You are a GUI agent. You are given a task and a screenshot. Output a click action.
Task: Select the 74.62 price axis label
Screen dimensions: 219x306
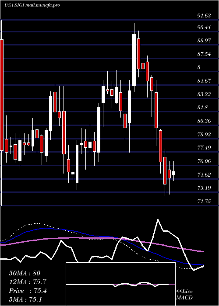point(204,174)
